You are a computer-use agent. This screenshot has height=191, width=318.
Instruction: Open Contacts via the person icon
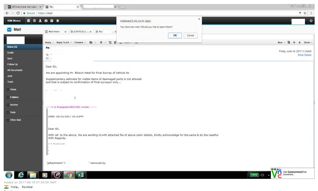(40, 21)
